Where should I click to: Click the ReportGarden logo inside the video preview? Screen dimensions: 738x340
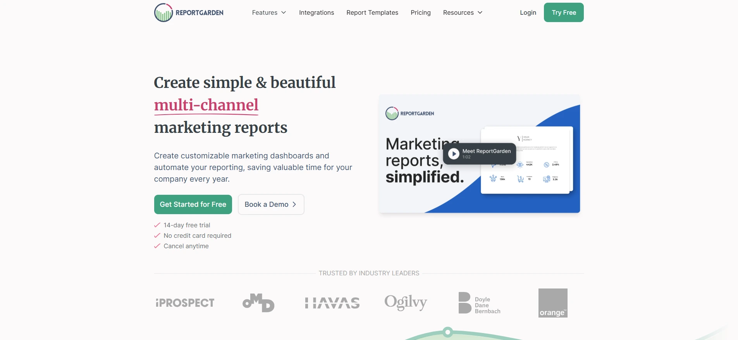409,113
